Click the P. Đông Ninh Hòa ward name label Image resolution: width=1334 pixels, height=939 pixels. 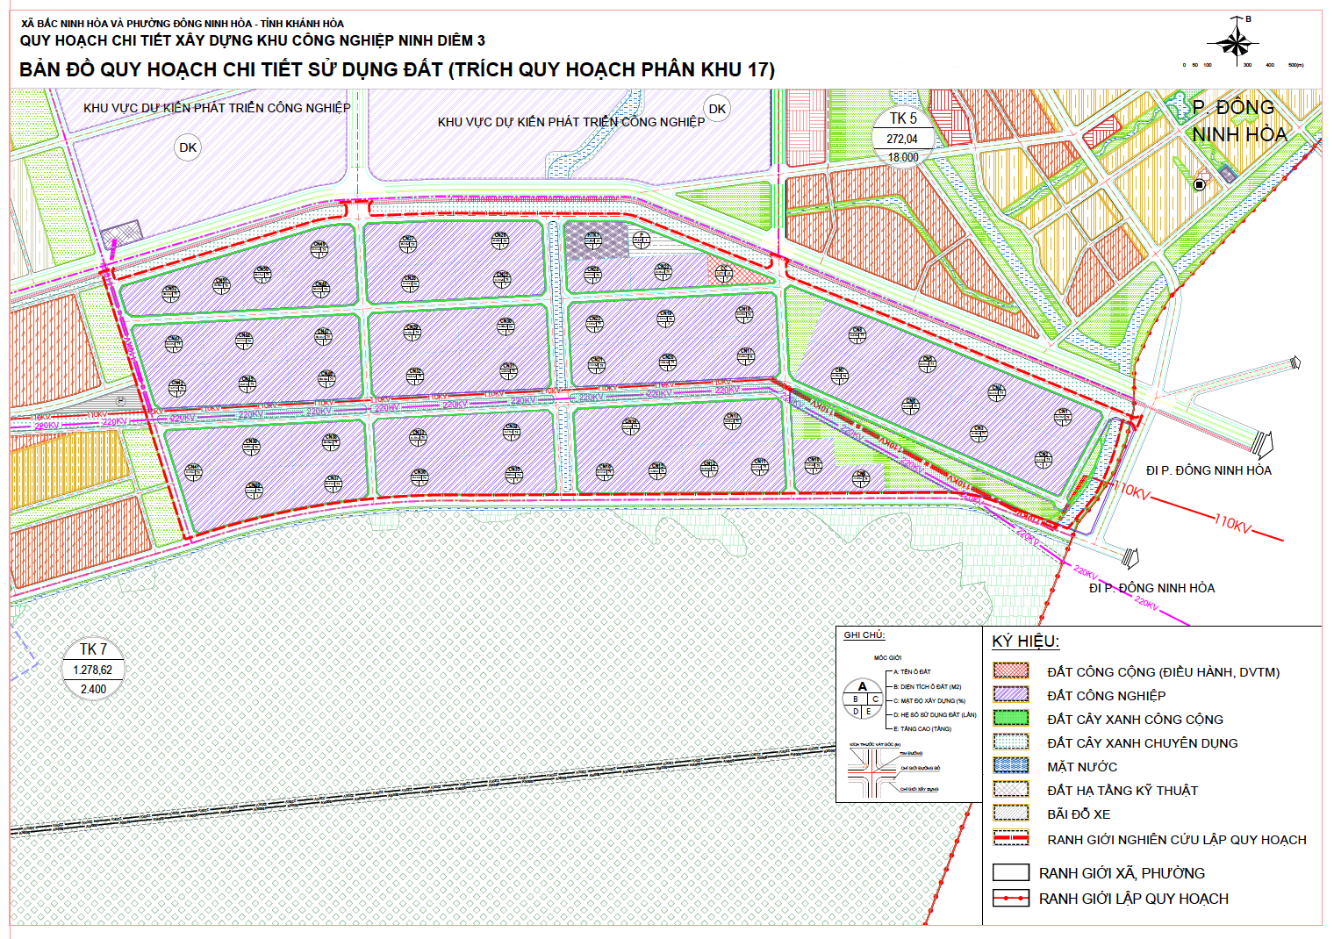(x=1238, y=121)
